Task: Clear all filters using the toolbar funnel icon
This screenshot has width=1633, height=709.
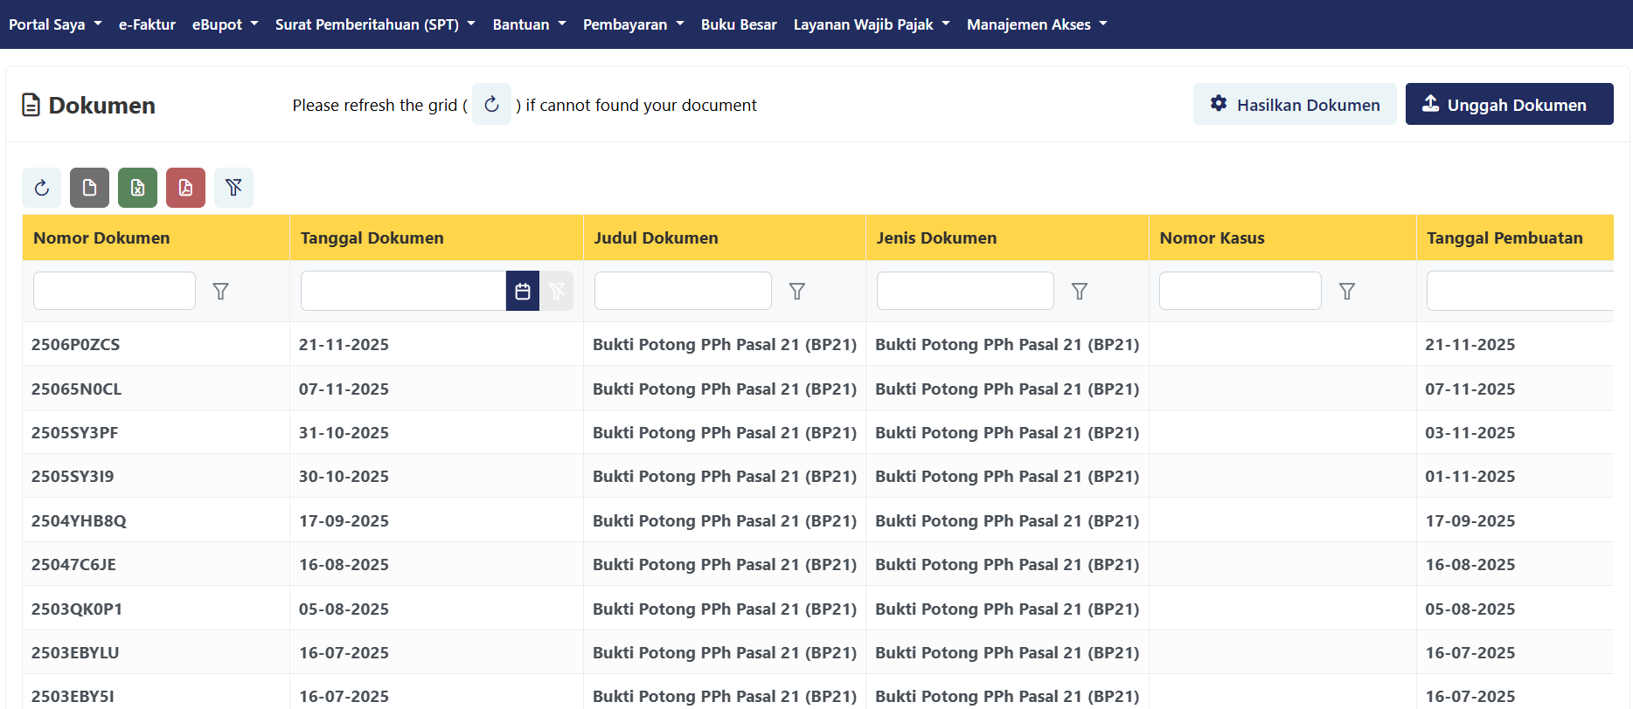Action: pos(233,188)
